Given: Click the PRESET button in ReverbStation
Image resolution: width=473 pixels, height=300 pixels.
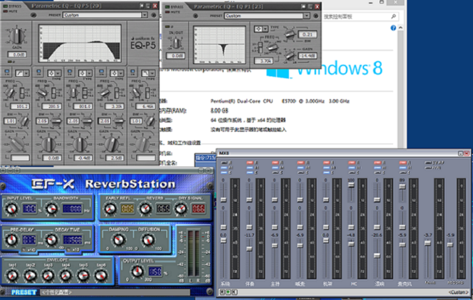Looking at the screenshot, I should [23, 292].
